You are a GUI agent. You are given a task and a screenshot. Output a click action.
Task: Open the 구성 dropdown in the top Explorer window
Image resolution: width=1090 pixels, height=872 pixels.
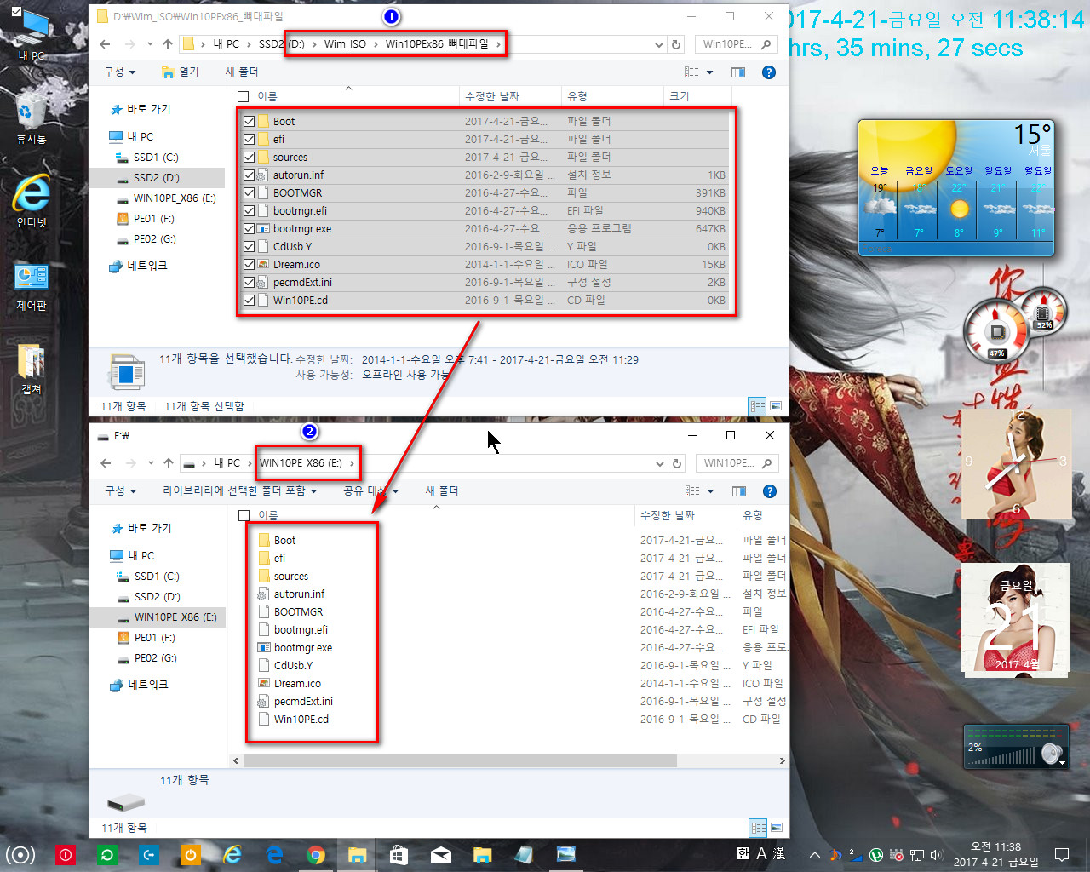[120, 72]
